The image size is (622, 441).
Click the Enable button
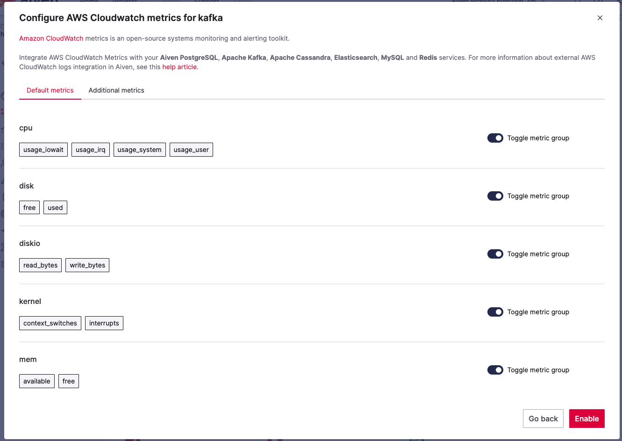(x=586, y=419)
